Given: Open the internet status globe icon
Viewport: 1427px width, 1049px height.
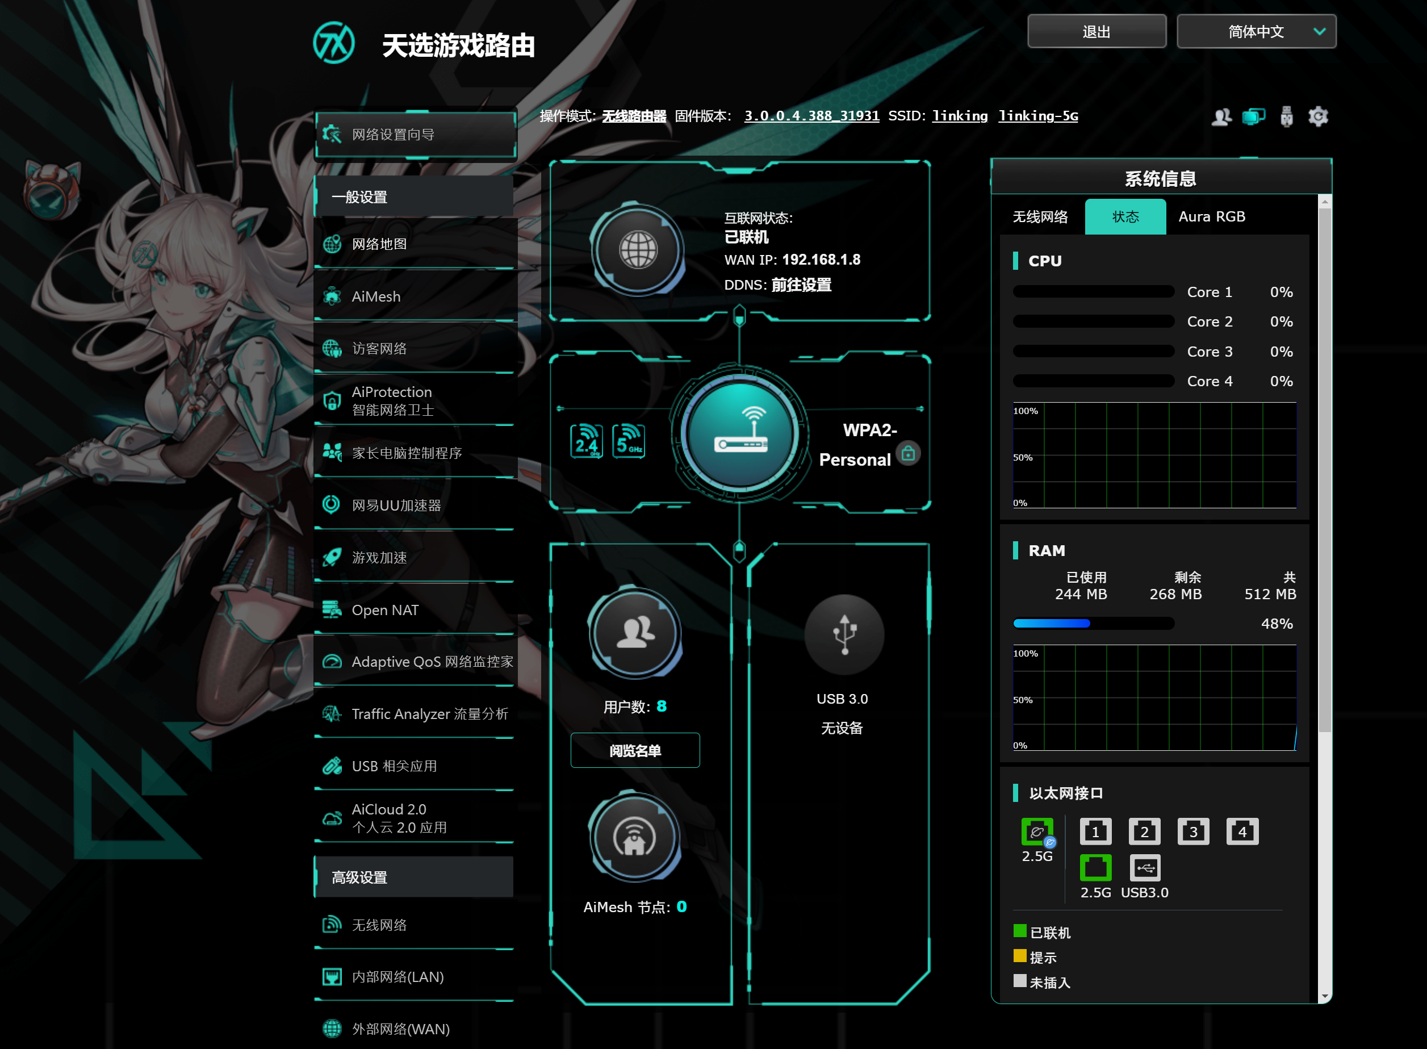Looking at the screenshot, I should pos(638,249).
